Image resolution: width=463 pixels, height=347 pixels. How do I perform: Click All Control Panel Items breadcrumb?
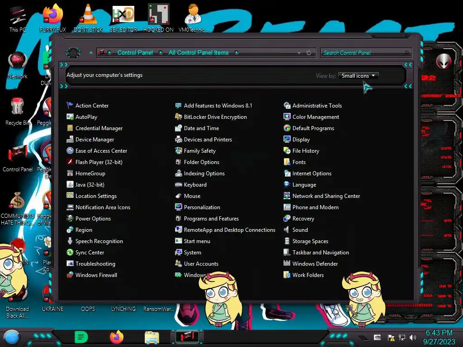[198, 52]
